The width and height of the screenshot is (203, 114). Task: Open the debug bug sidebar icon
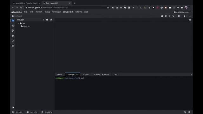[x=13, y=36]
